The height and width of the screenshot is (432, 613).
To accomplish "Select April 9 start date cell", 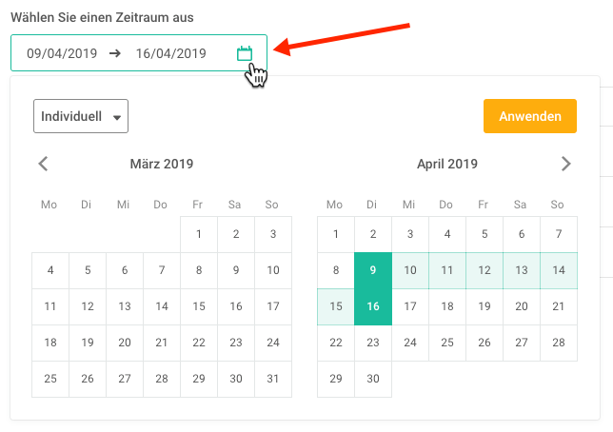I will [x=373, y=270].
